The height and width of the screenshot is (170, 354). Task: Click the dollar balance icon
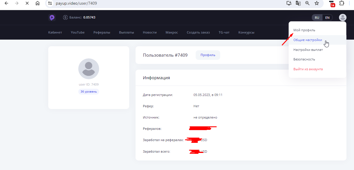pos(65,18)
